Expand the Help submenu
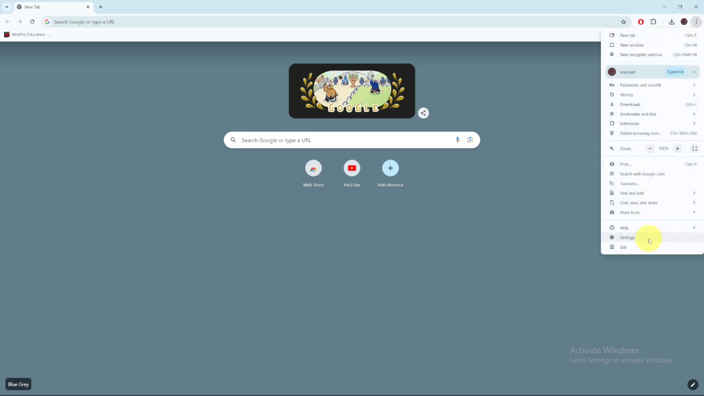Image resolution: width=704 pixels, height=396 pixels. tap(653, 227)
